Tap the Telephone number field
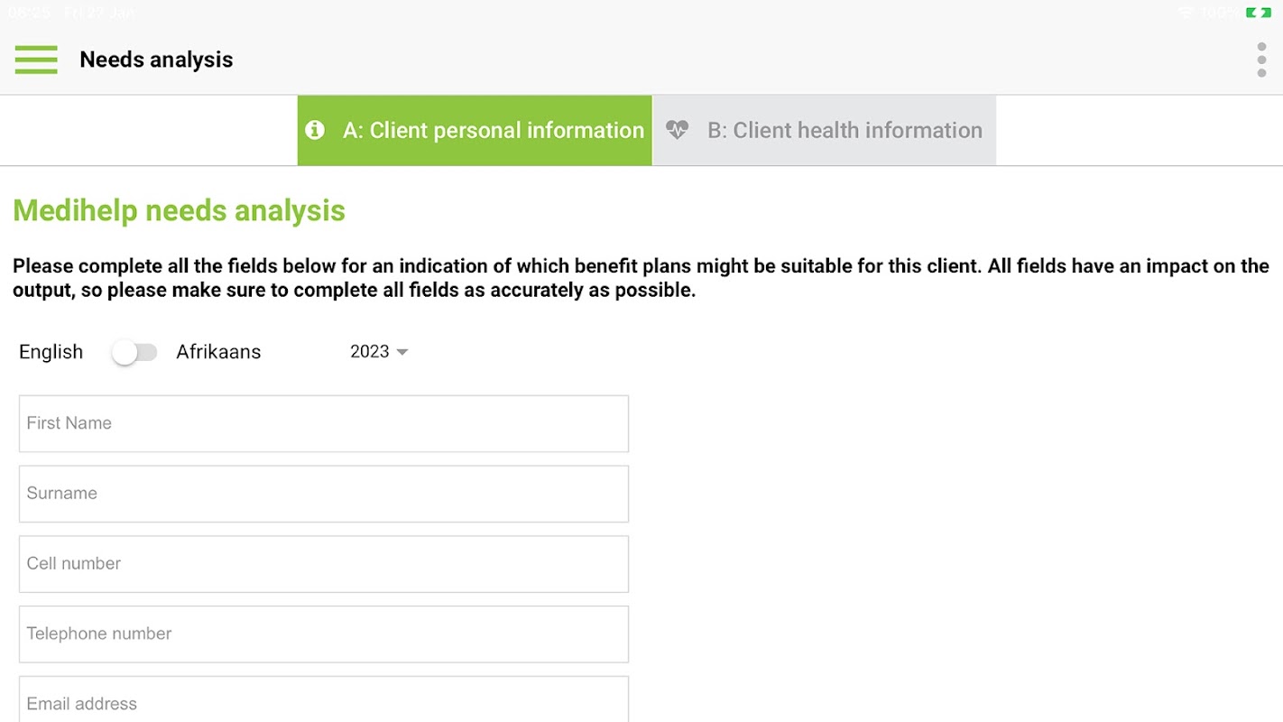Image resolution: width=1283 pixels, height=722 pixels. [x=323, y=634]
